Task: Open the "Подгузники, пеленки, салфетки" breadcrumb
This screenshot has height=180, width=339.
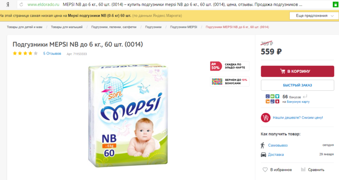Action: pyautogui.click(x=114, y=27)
